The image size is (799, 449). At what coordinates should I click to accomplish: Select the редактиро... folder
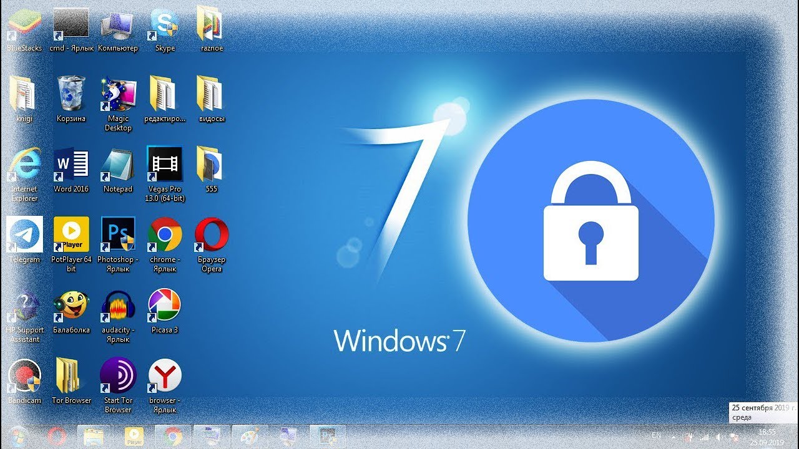point(165,99)
